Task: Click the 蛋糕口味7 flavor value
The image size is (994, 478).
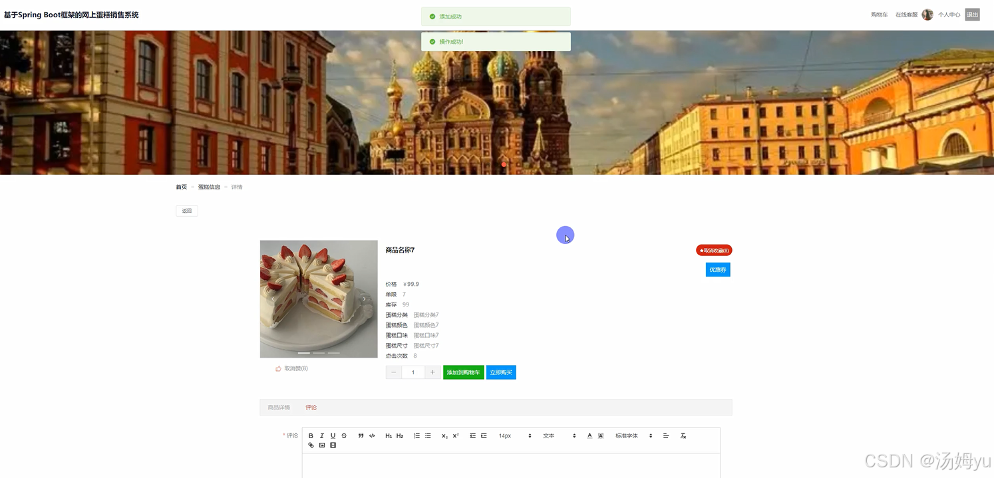Action: pos(426,335)
